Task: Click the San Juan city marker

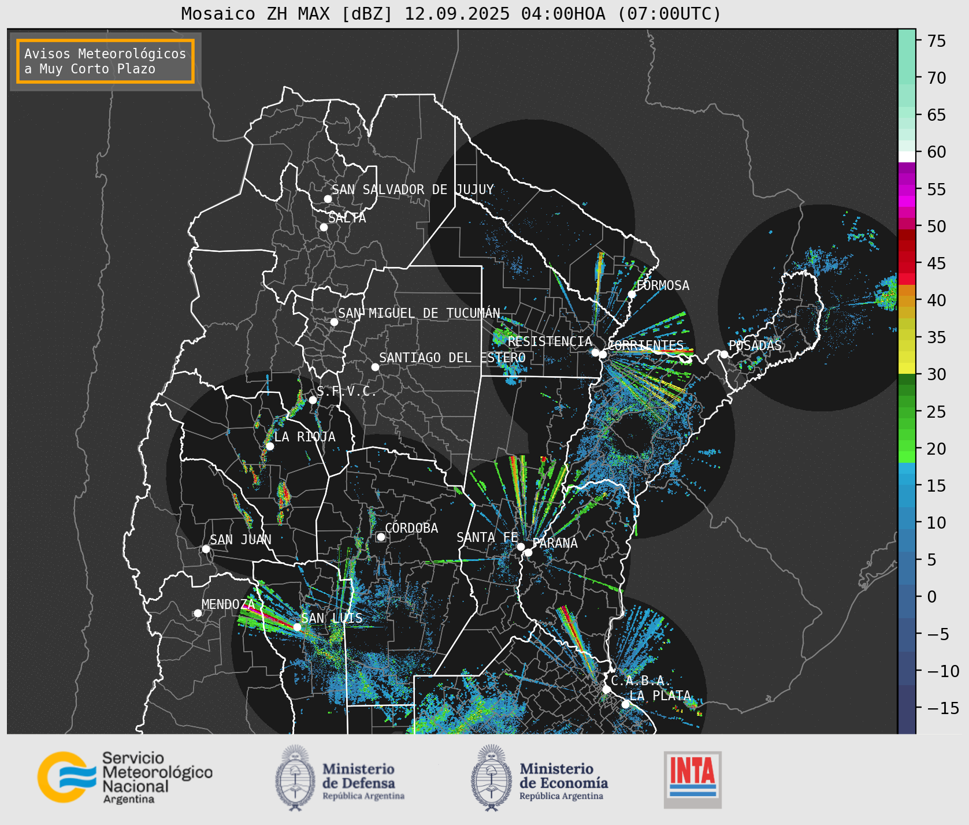Action: tap(206, 549)
